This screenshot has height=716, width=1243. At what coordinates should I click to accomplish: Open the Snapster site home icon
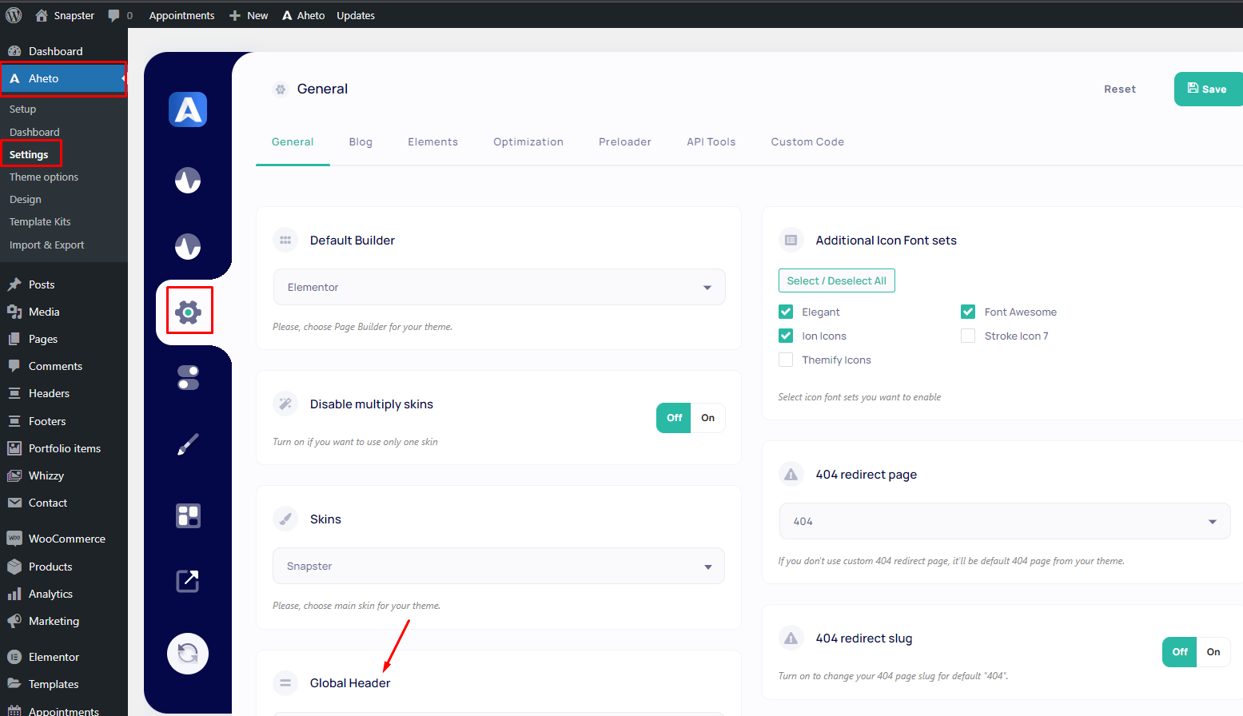(x=42, y=15)
